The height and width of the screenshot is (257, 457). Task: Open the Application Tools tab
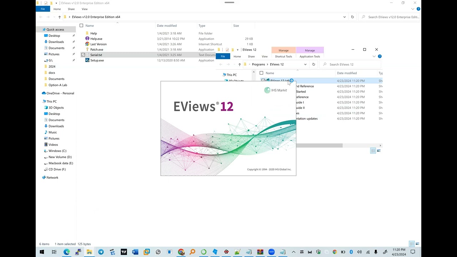tap(310, 56)
